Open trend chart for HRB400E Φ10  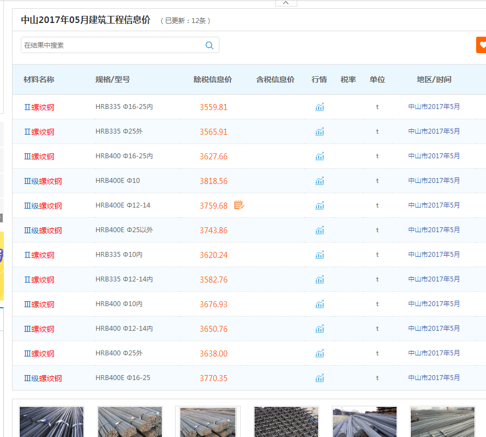tap(320, 181)
